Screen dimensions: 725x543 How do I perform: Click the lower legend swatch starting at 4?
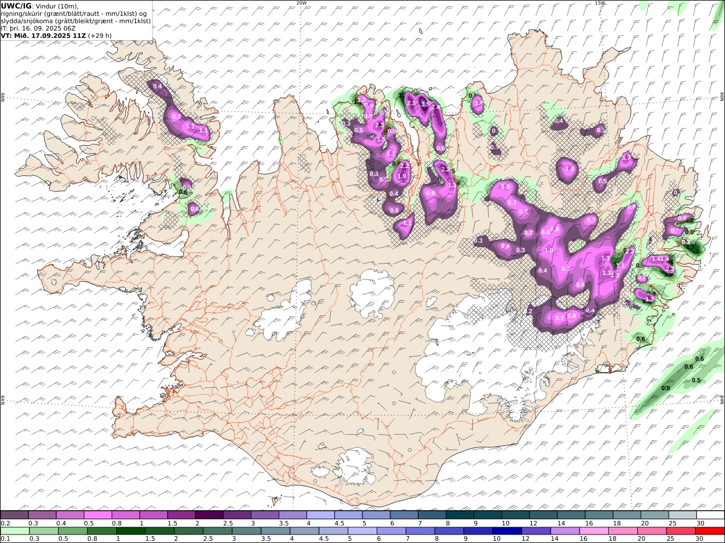tap(305, 531)
